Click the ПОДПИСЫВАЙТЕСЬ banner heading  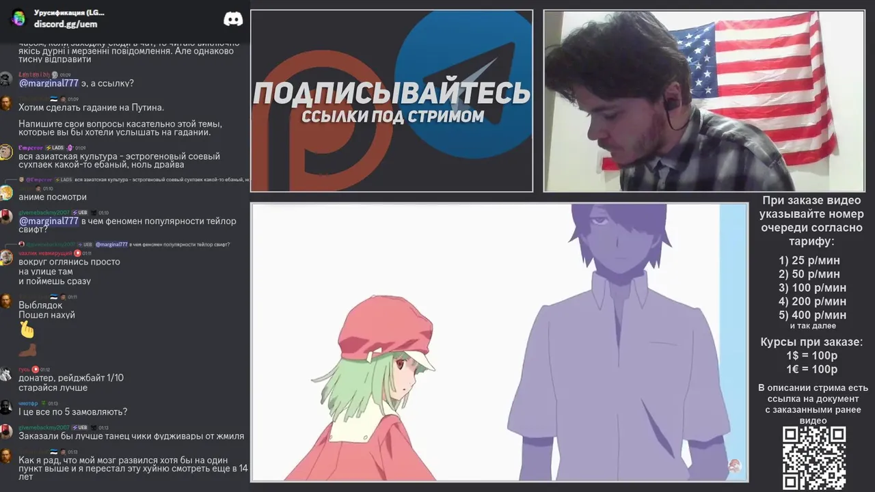point(391,94)
